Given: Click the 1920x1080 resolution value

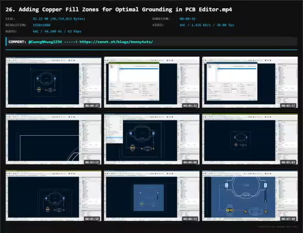Looking at the screenshot, I should click(41, 25).
